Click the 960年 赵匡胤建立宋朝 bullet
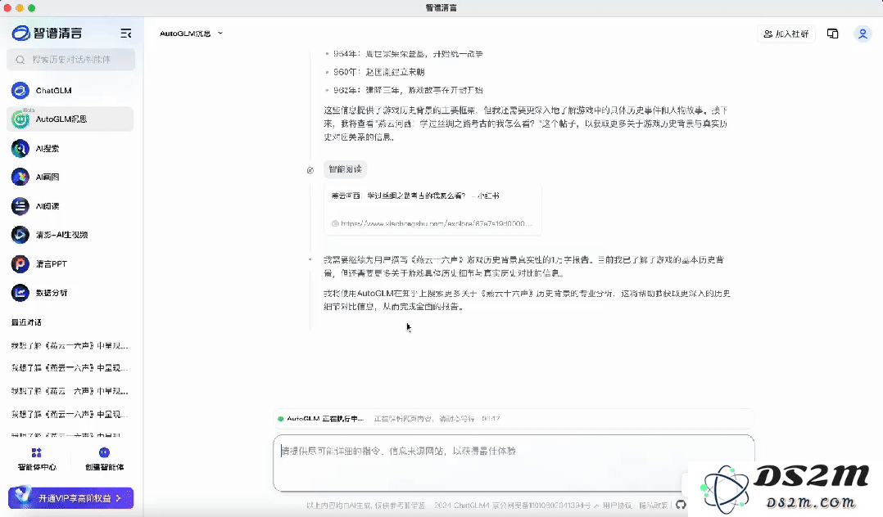 click(x=379, y=72)
